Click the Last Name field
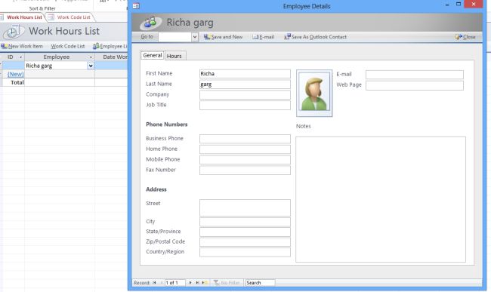The height and width of the screenshot is (292, 491). click(245, 85)
